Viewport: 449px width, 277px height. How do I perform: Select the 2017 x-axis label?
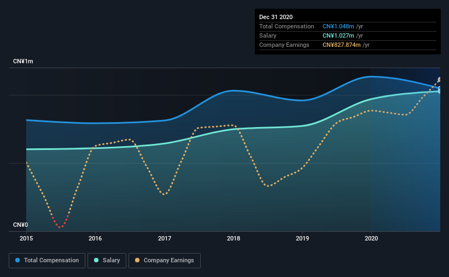coord(165,238)
